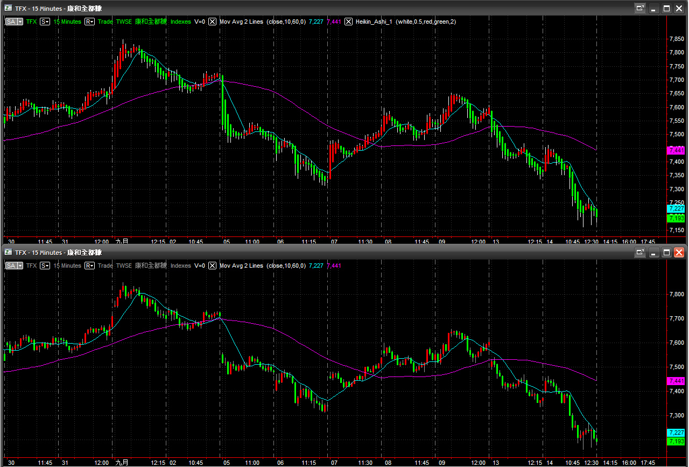Click 九月 date label on upper time axis
Screen dimensions: 689x467
(x=122, y=242)
